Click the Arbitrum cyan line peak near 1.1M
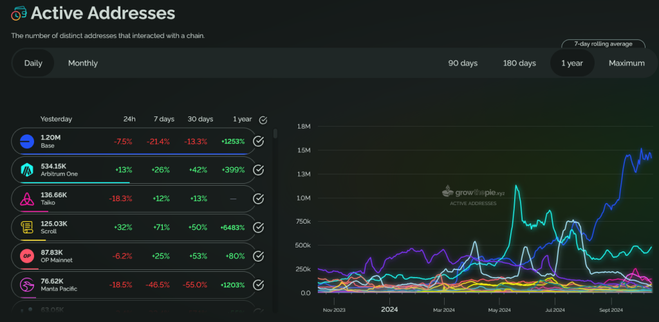The width and height of the screenshot is (659, 322). coord(516,186)
